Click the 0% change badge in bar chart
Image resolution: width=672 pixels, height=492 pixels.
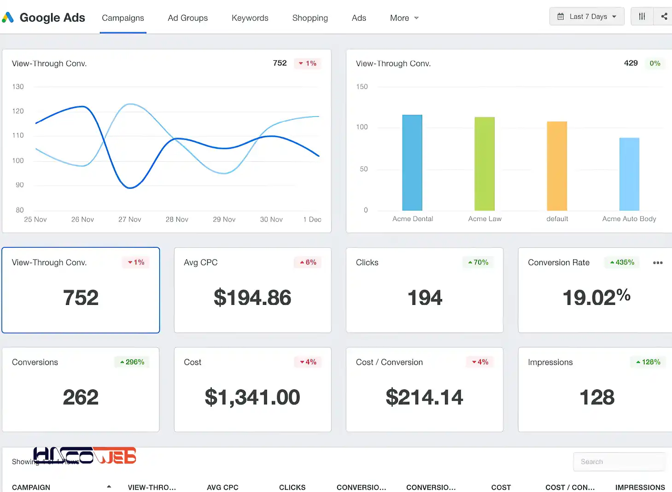[655, 64]
